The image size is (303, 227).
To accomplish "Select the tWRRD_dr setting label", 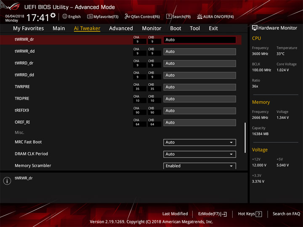I will click(24, 63).
